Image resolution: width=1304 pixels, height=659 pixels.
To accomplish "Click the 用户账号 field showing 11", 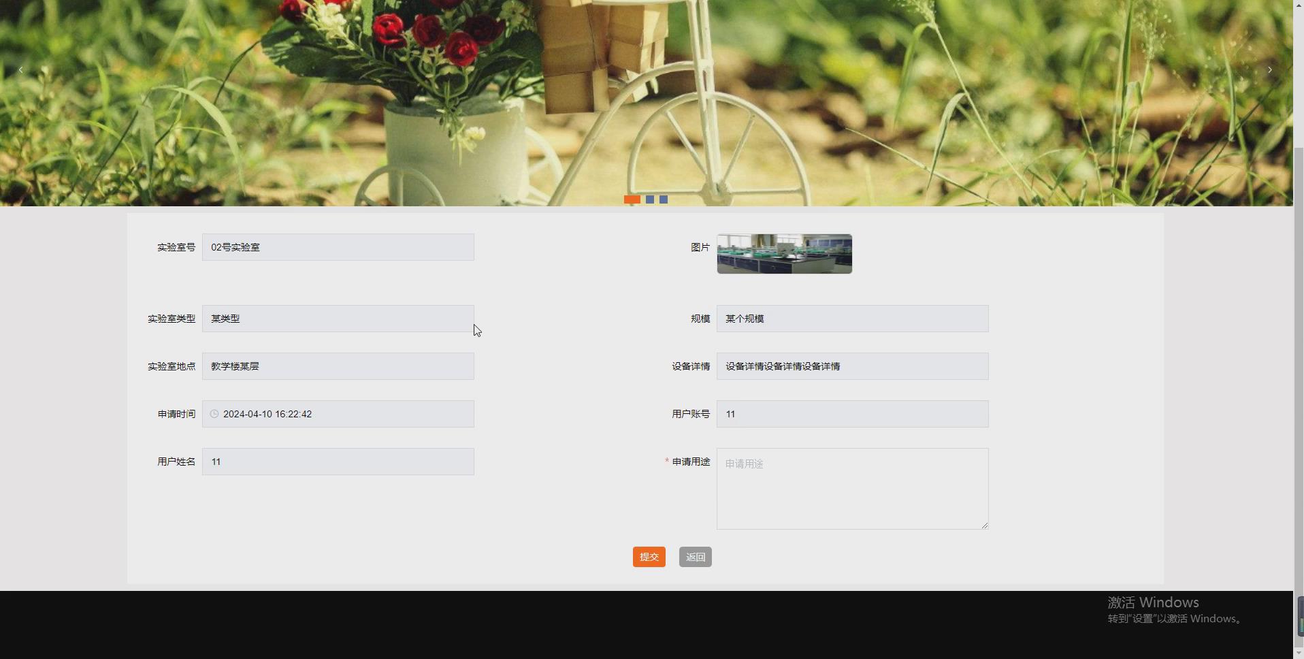I will pos(851,414).
